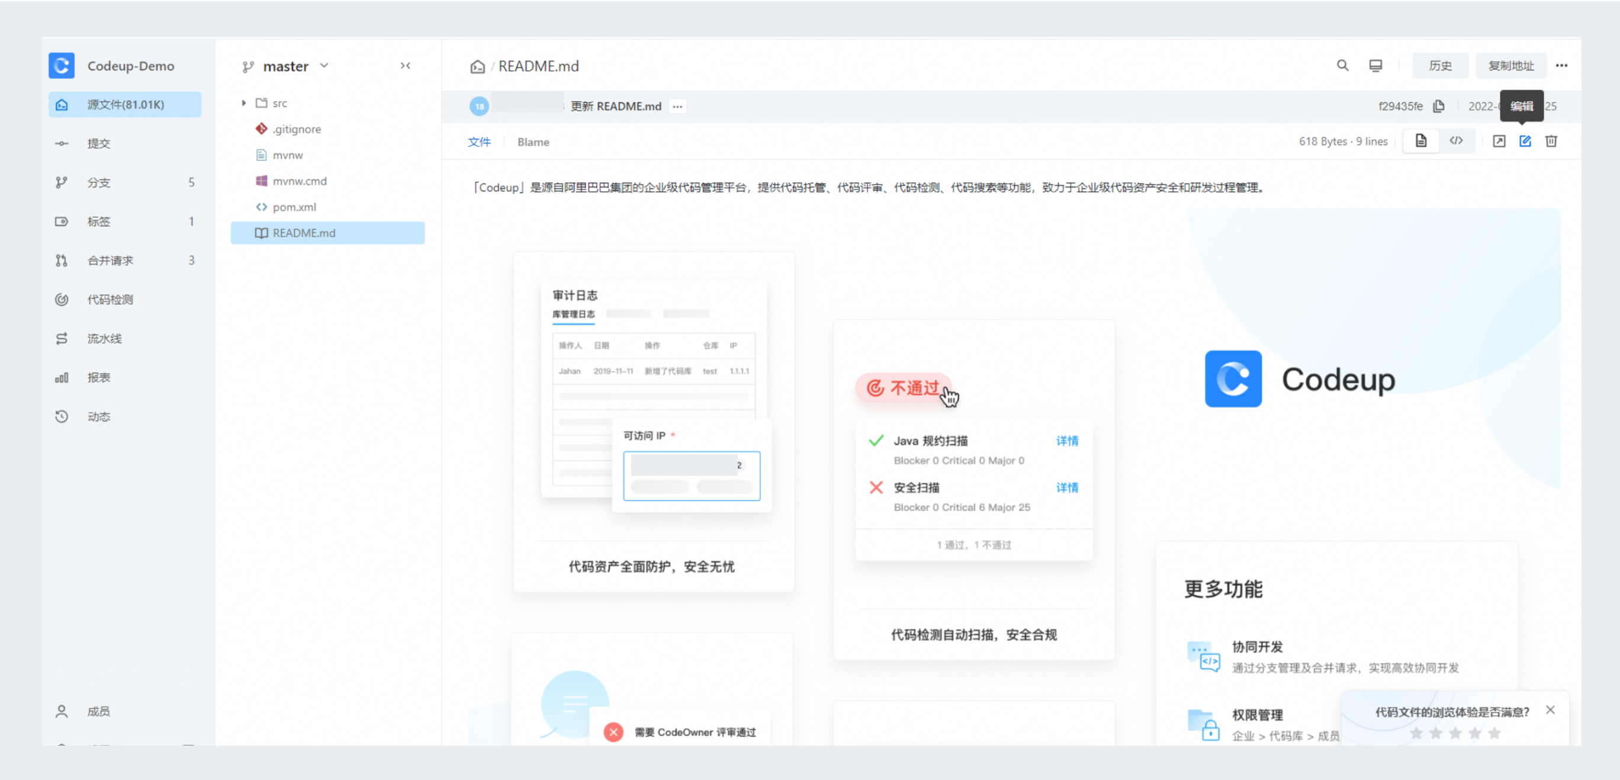Screen dimensions: 1620x780
Task: Open file 历史 history
Action: coord(1440,65)
